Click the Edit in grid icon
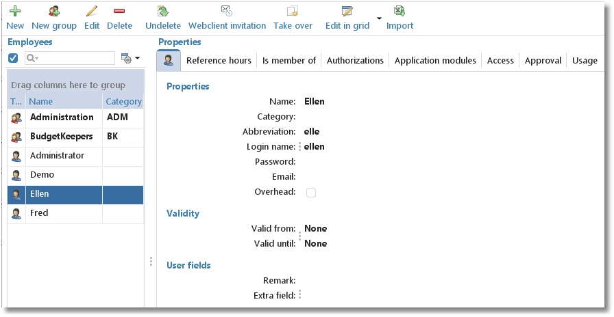This screenshot has width=614, height=317. (x=347, y=11)
